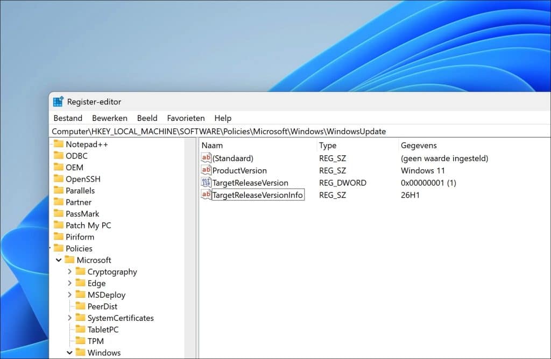Open the Favorieten menu
551x359 pixels.
click(x=186, y=118)
